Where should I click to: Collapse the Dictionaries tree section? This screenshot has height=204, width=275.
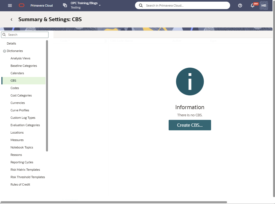[4, 51]
